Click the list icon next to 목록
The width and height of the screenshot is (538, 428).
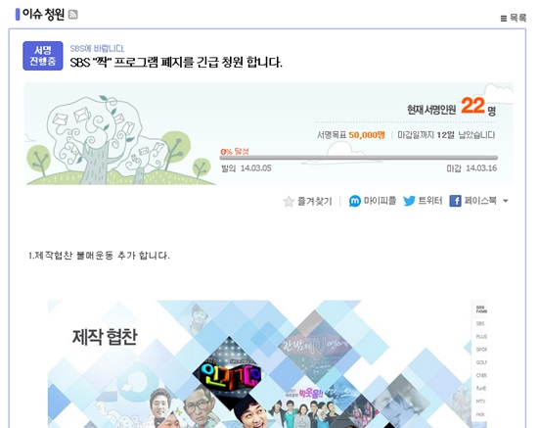[x=504, y=19]
